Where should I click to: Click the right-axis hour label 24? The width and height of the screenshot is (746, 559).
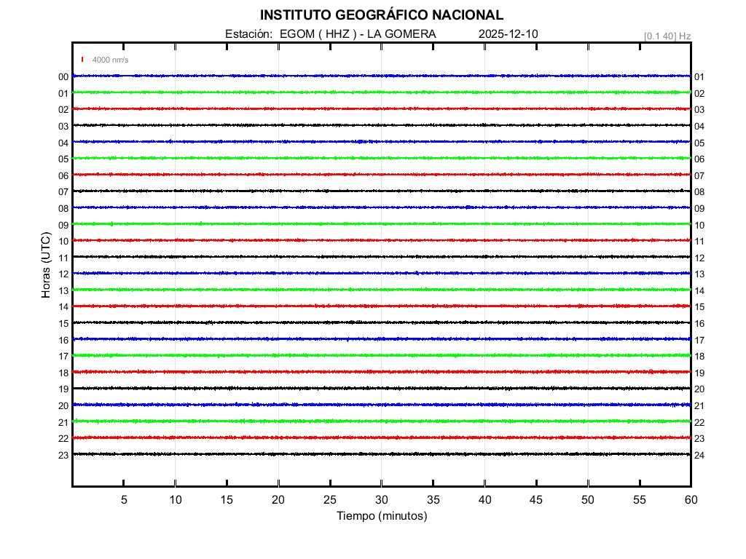(699, 456)
